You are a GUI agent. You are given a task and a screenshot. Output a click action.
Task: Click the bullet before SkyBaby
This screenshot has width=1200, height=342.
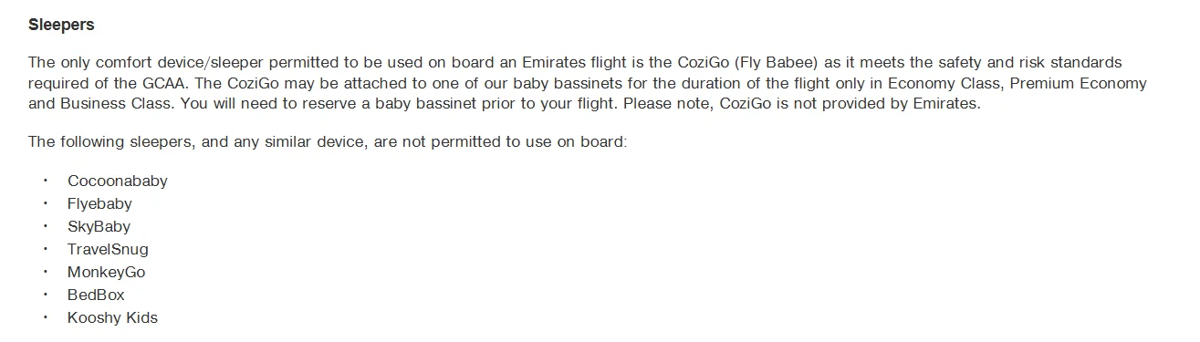[x=45, y=226]
